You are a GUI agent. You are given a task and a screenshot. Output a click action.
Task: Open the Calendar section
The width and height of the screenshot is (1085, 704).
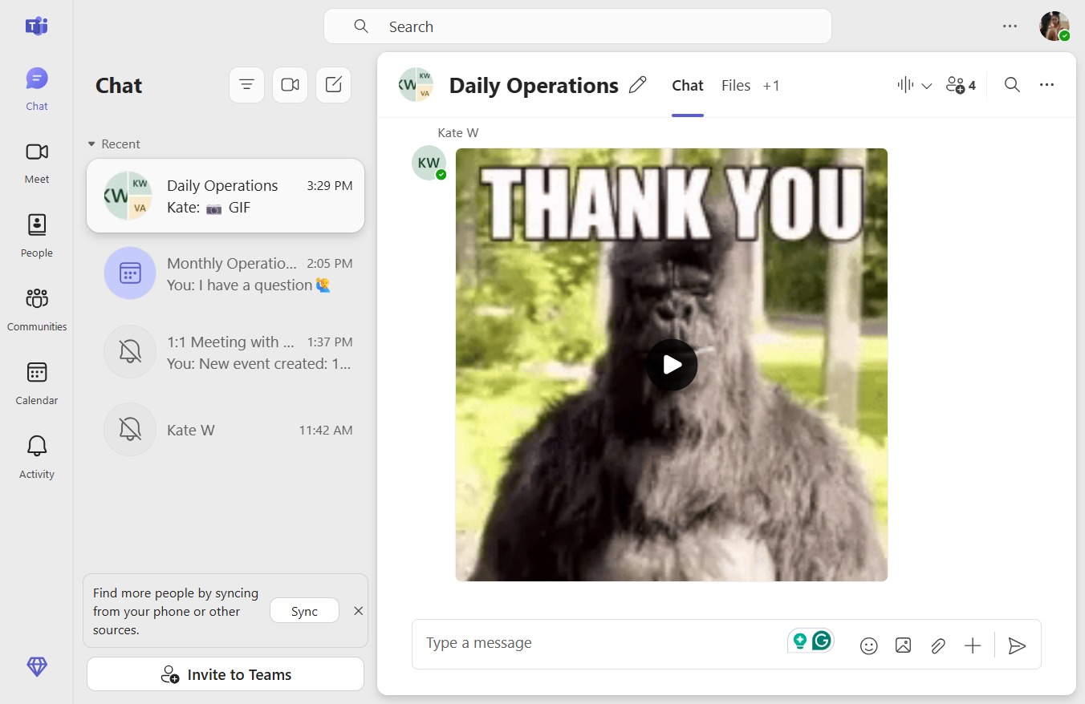click(x=37, y=383)
